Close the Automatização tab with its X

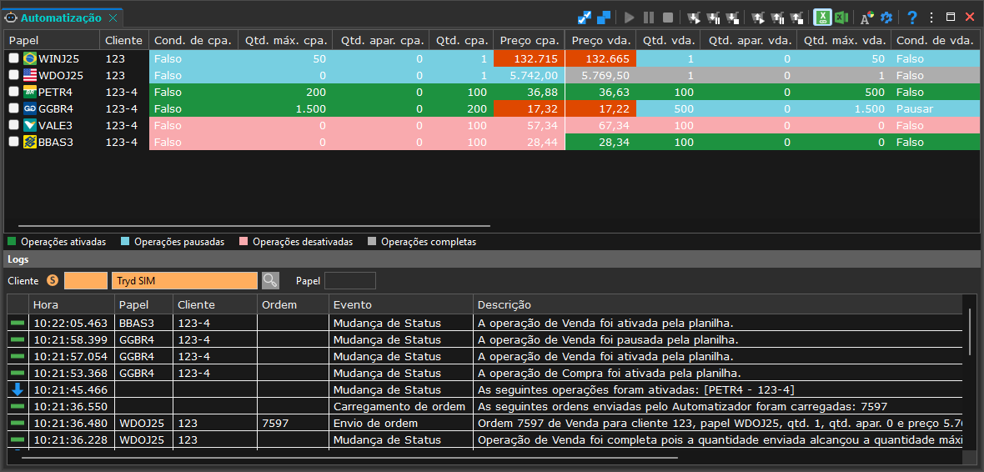click(113, 18)
